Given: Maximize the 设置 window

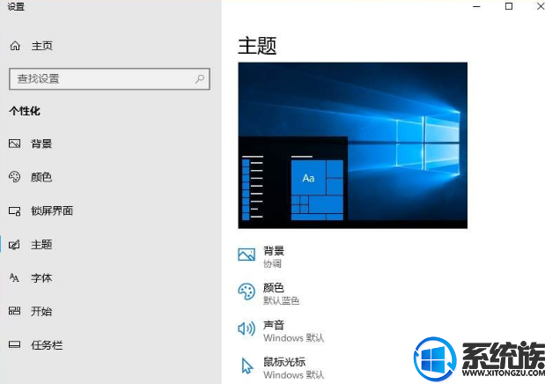Looking at the screenshot, I should tap(509, 6).
